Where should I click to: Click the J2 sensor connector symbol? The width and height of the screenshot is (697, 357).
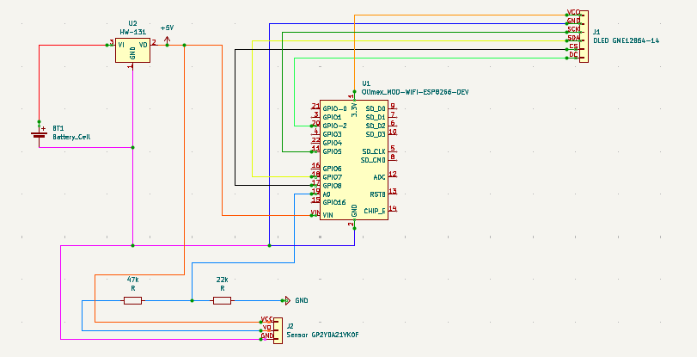(x=278, y=328)
